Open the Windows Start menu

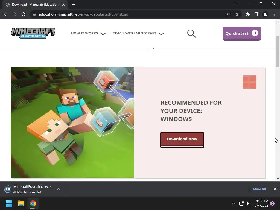tap(9, 203)
